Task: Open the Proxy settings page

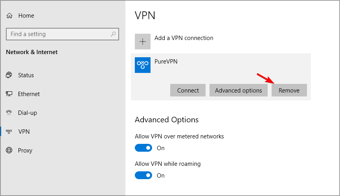Action: tap(25, 151)
